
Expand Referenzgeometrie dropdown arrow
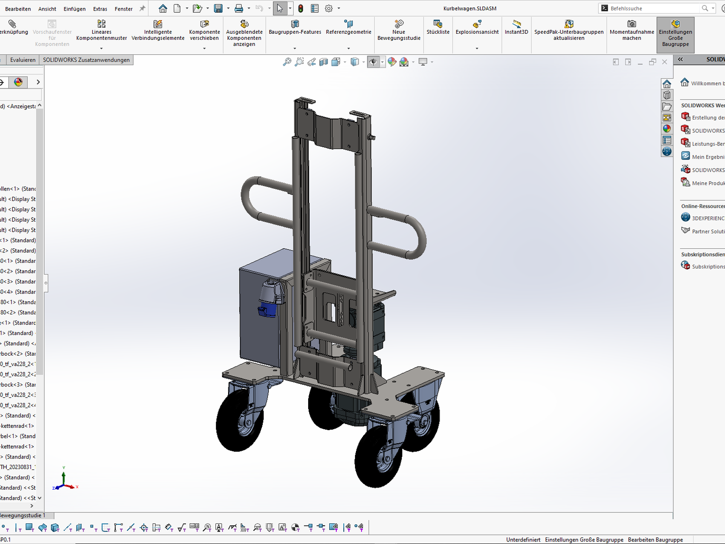point(348,48)
